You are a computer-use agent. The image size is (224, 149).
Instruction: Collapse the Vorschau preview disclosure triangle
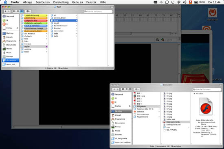(194, 94)
